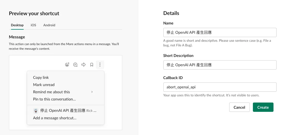The height and width of the screenshot is (135, 283).
Task: Switch to the Desktop preview tab
Action: [x=17, y=25]
